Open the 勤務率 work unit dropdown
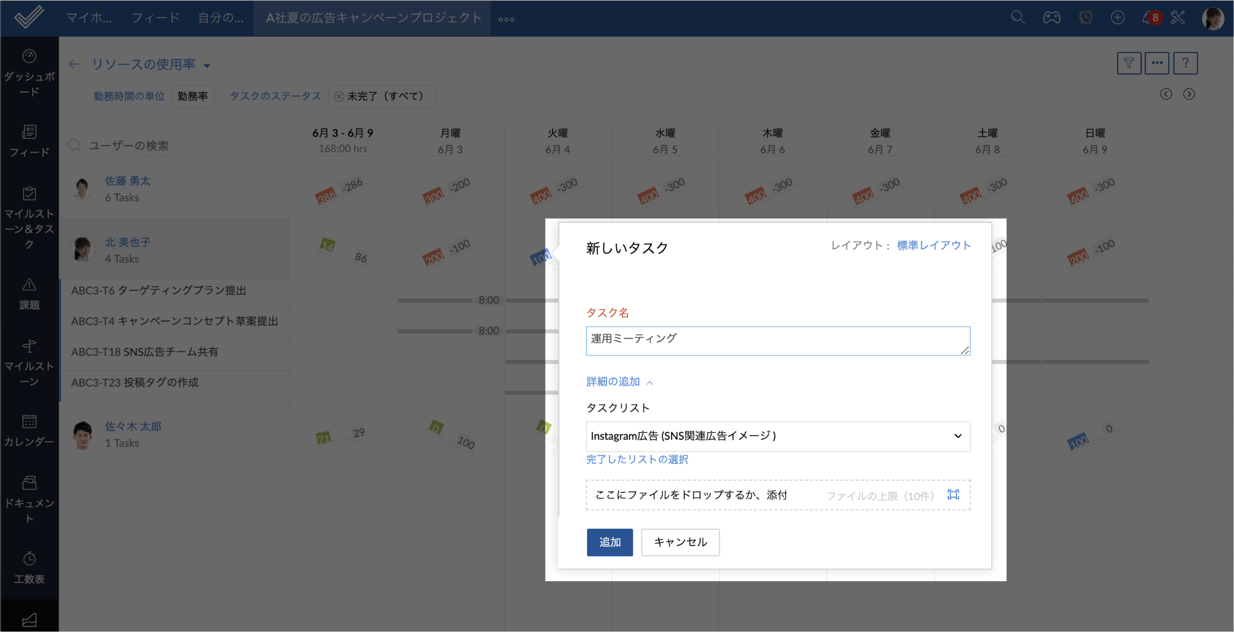 pos(192,96)
